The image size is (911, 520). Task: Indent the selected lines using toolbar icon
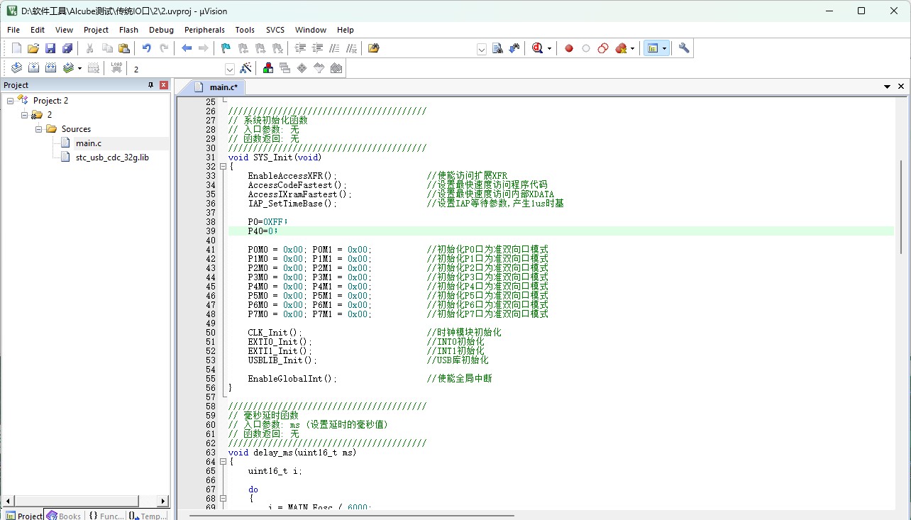click(x=300, y=48)
